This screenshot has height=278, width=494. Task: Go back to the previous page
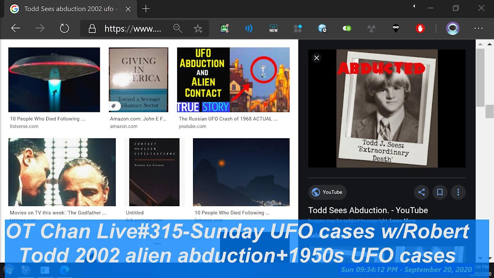15,28
